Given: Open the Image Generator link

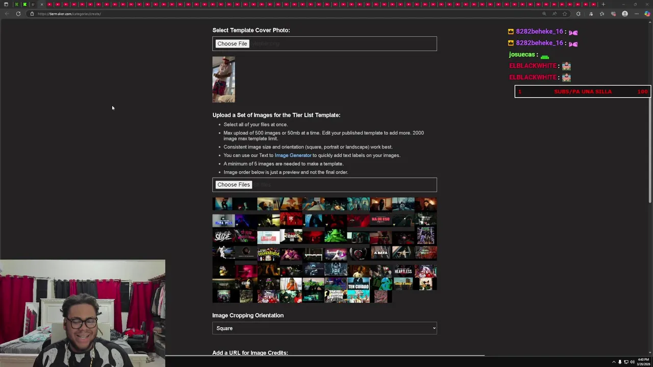Looking at the screenshot, I should [x=293, y=155].
